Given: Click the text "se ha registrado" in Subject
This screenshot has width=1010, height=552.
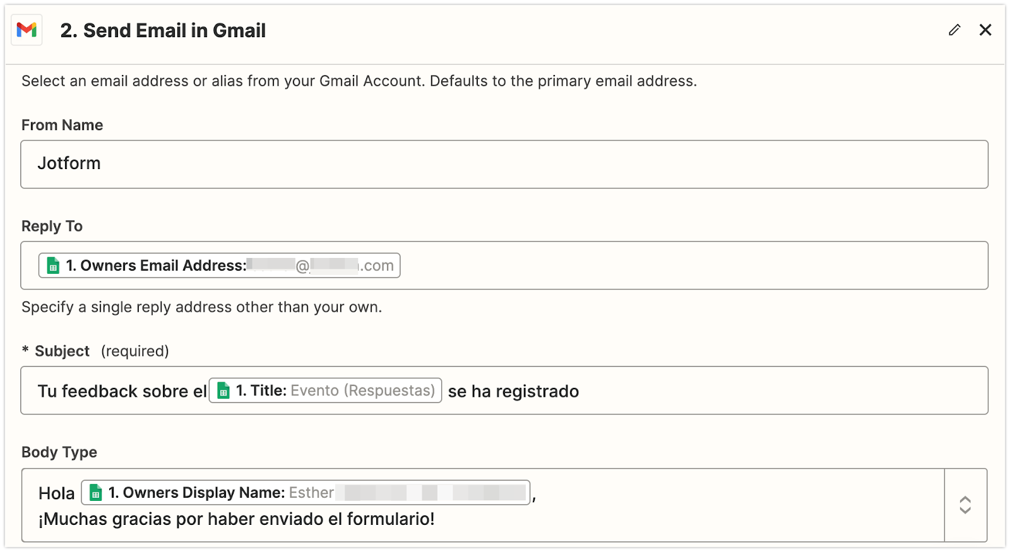Looking at the screenshot, I should coord(513,392).
